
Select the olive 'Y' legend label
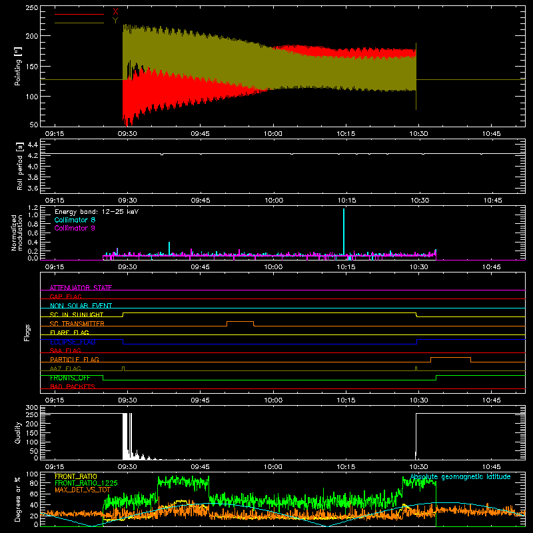point(115,21)
